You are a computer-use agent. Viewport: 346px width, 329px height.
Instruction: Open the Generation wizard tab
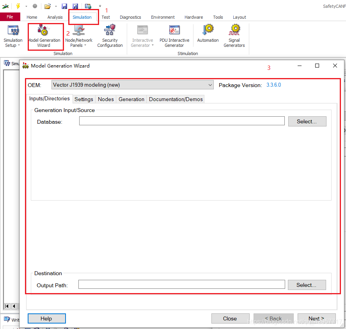(131, 99)
